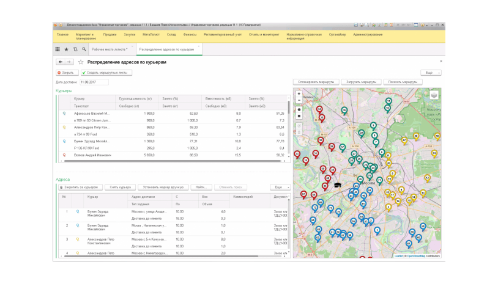Screen dimensions: 498x303
Task: Add this page to favorites with the outline star
Action: click(x=81, y=62)
